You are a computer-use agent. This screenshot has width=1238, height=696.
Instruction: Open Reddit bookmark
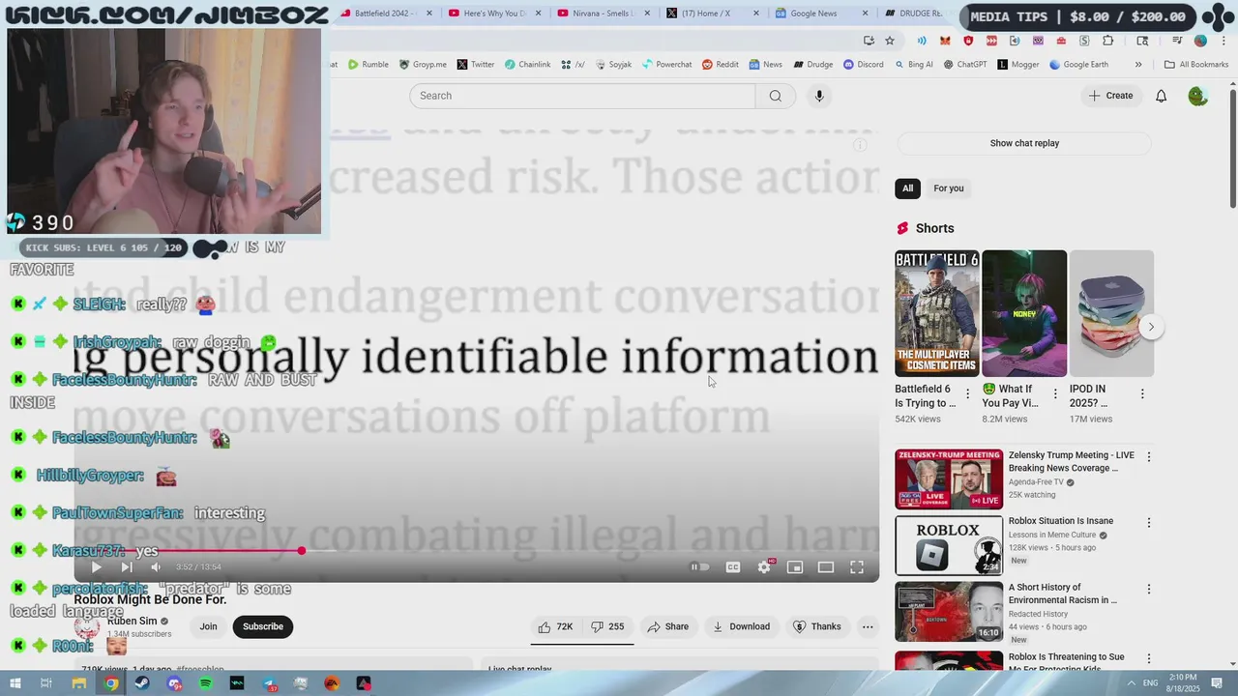721,65
